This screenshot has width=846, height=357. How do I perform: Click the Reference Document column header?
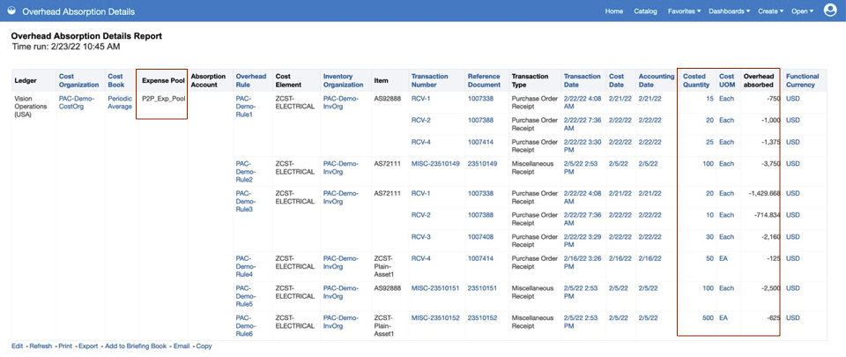[x=484, y=80]
